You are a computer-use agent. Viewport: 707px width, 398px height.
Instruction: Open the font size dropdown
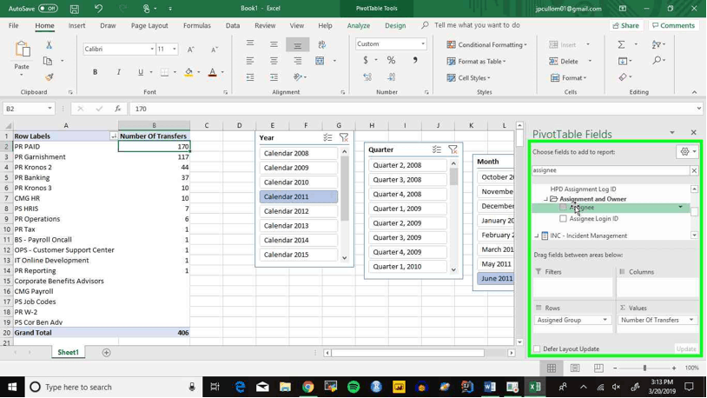tap(175, 50)
